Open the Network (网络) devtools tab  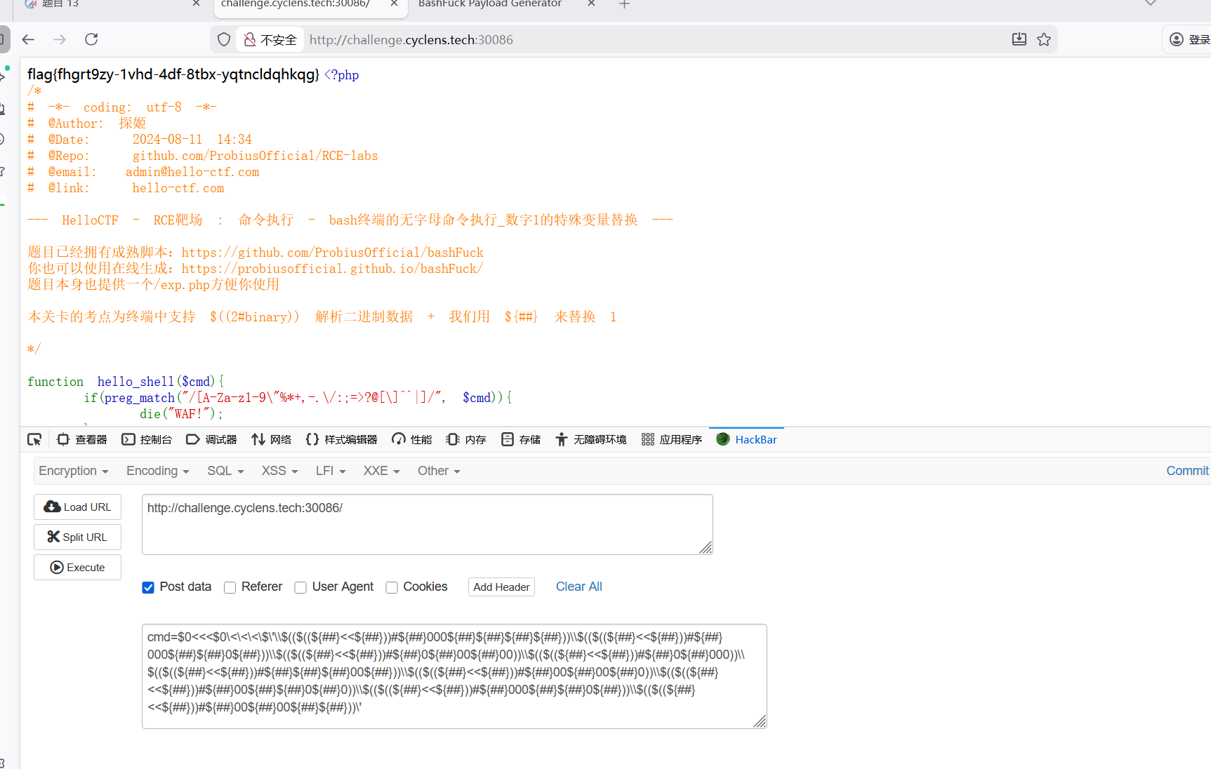pyautogui.click(x=271, y=440)
